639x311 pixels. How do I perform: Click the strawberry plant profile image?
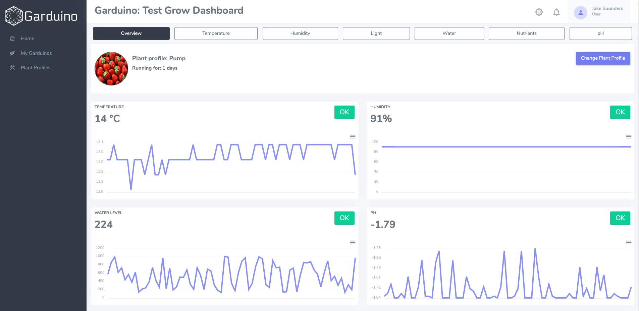(x=111, y=69)
